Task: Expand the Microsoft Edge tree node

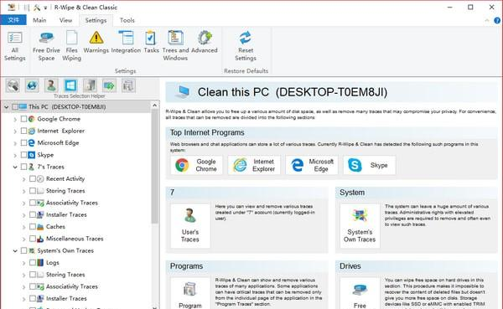Action: click(x=15, y=143)
